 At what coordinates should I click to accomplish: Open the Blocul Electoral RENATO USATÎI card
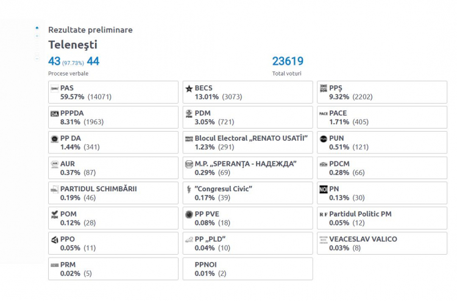click(248, 143)
